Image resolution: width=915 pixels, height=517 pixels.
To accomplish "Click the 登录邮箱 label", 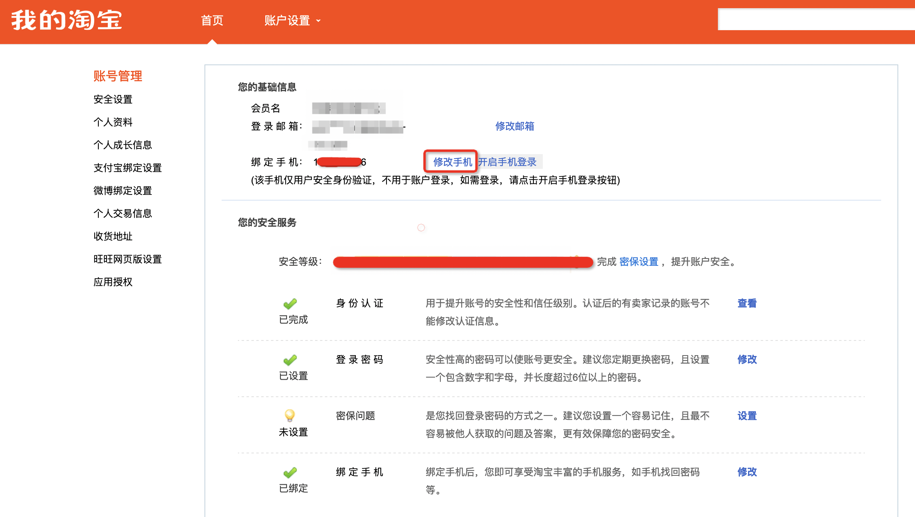I will [276, 126].
